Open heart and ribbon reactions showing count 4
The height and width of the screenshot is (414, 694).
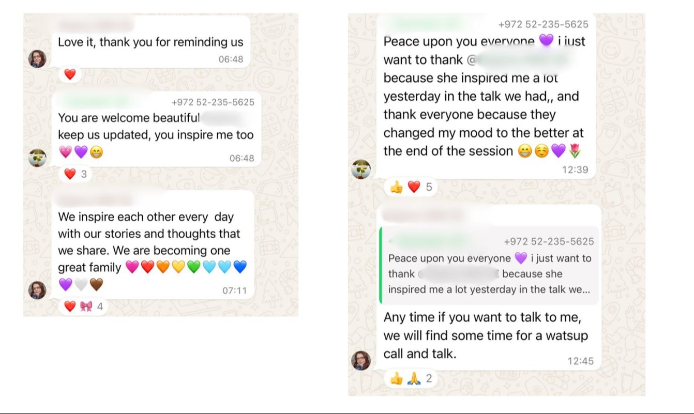pos(83,306)
